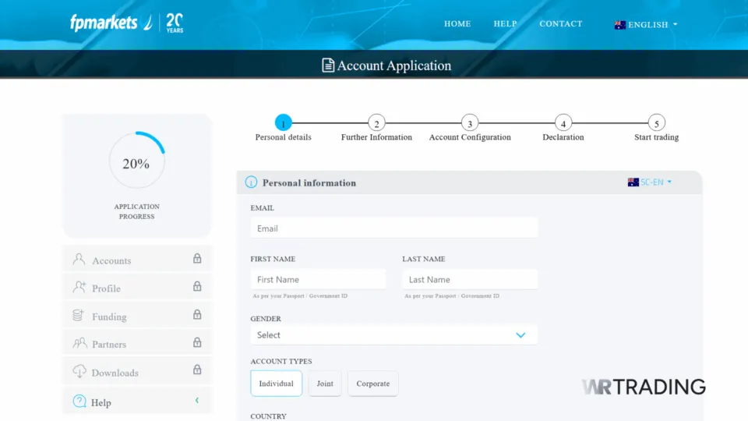Click the Passport hint under Last Name
Viewport: 748px width, 421px height.
tap(452, 296)
